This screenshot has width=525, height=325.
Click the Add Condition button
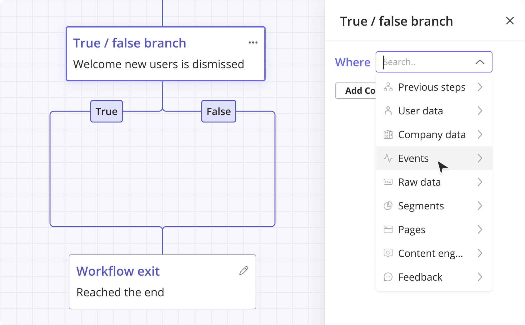click(356, 91)
